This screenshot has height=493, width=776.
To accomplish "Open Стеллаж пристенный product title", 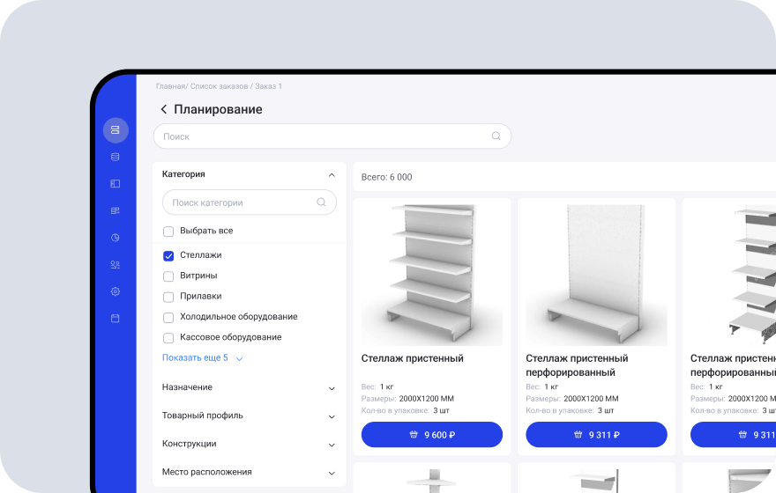I will tap(413, 358).
